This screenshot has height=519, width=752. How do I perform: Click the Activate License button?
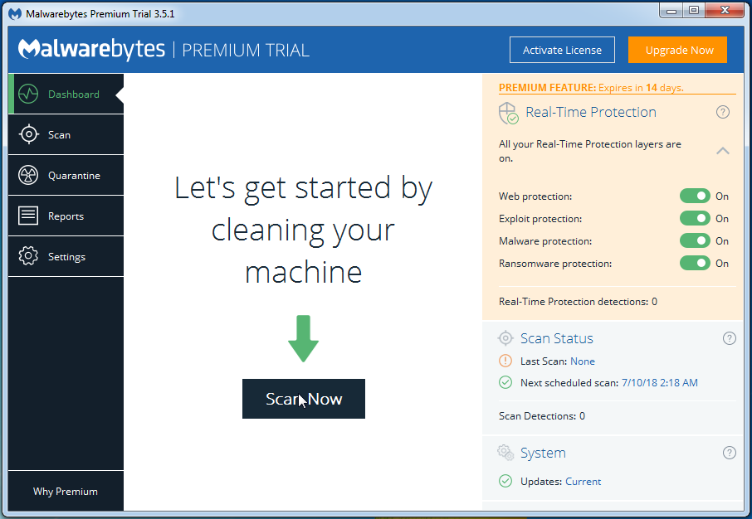click(x=562, y=50)
